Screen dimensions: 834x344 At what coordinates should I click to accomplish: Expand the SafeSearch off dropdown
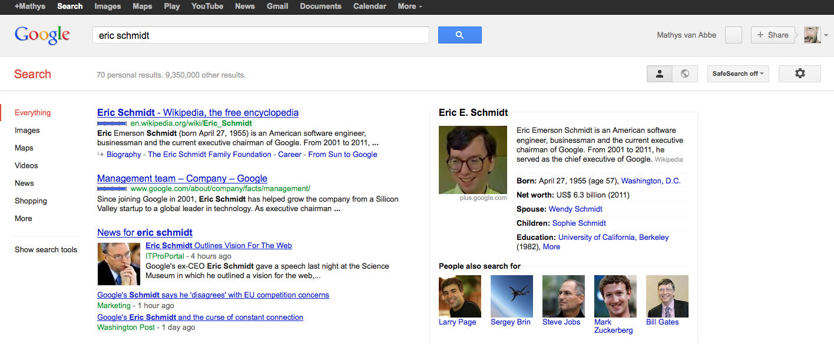click(x=738, y=74)
